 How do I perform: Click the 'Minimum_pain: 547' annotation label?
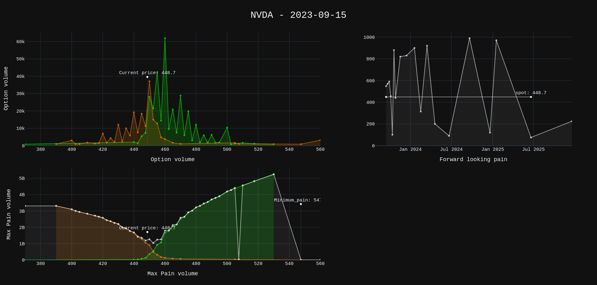(297, 200)
